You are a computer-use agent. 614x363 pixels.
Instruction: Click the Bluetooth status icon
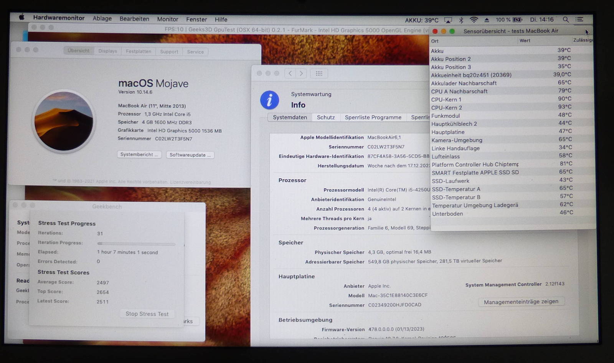click(461, 20)
